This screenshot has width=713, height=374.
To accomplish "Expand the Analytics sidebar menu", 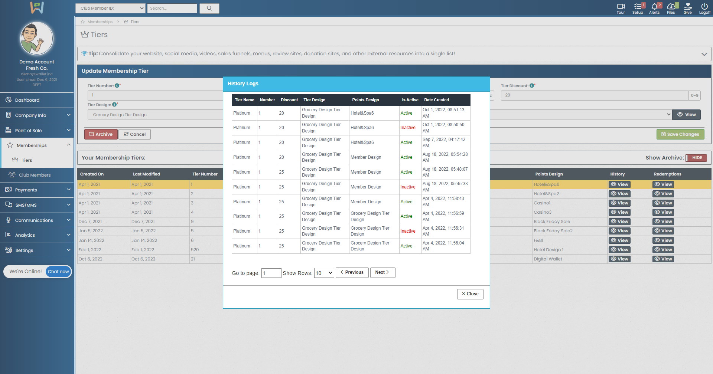I will [37, 235].
